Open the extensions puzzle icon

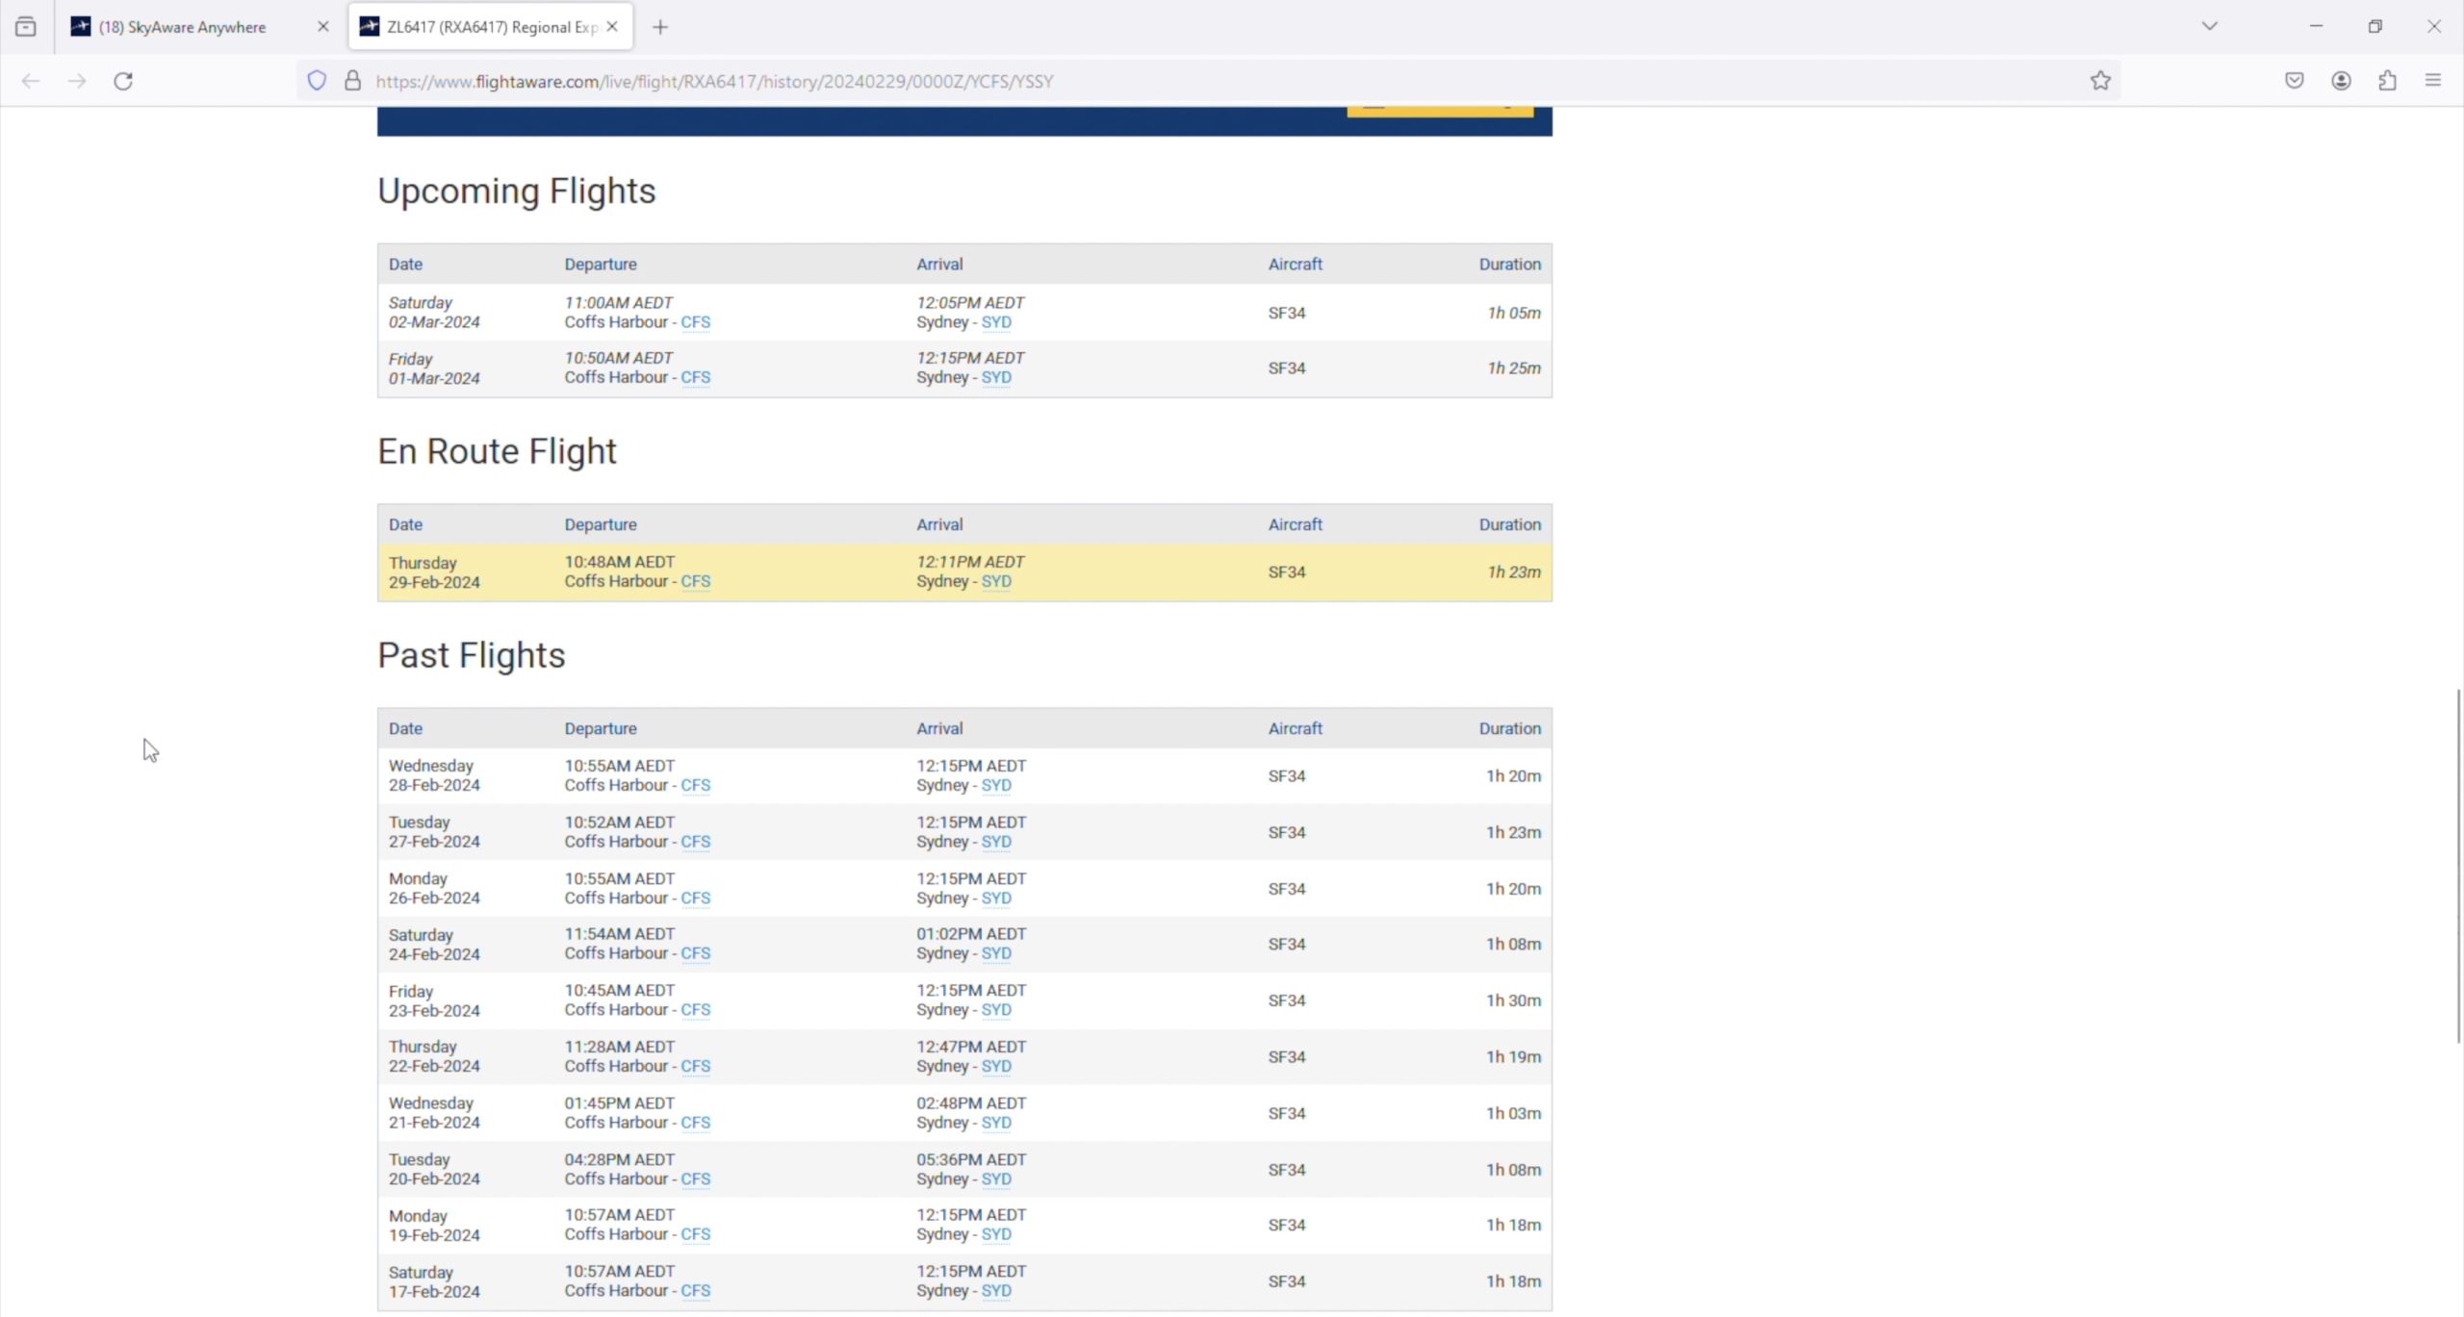click(2387, 81)
